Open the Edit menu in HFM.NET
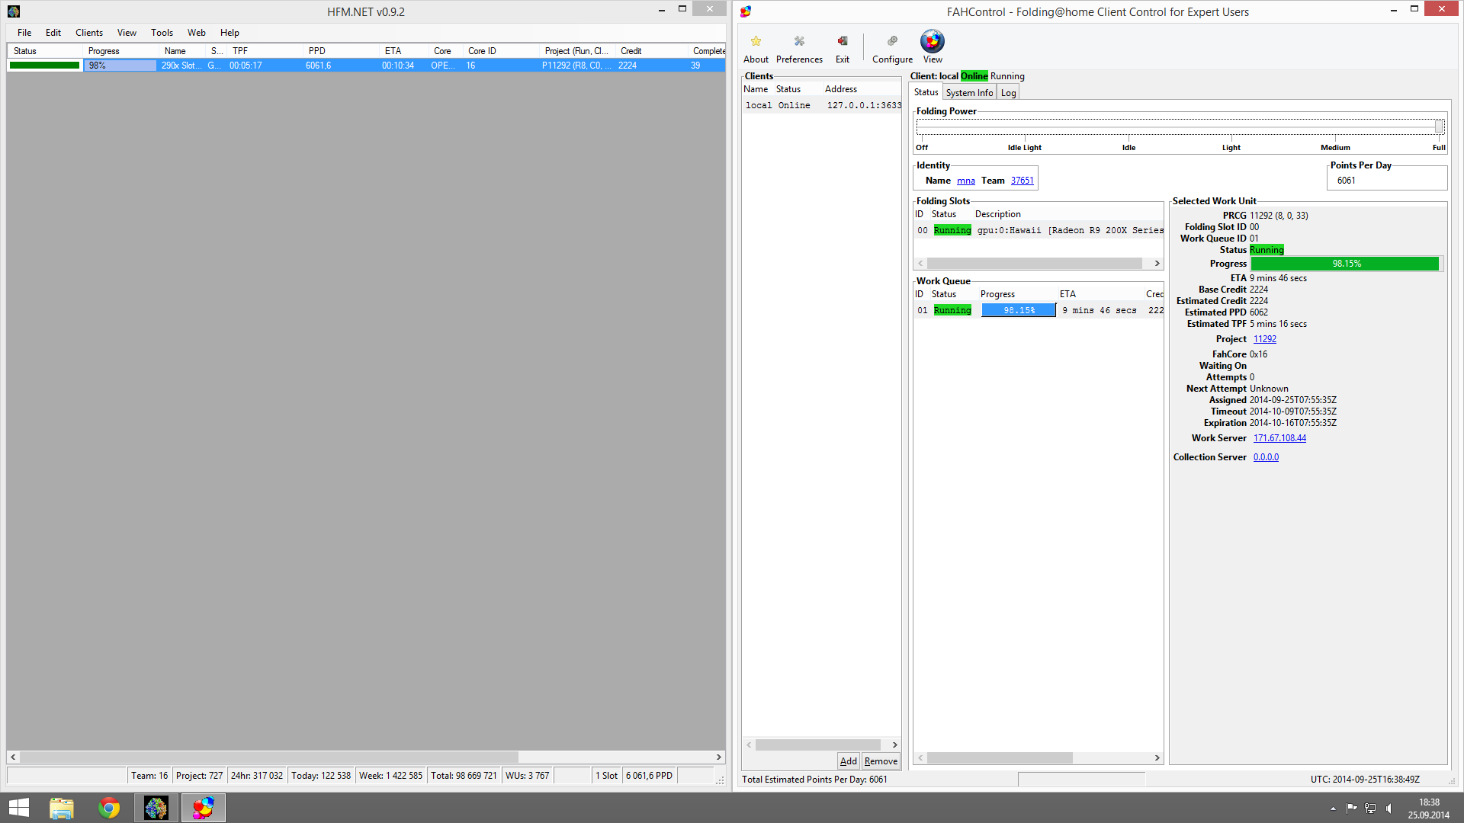 (53, 33)
